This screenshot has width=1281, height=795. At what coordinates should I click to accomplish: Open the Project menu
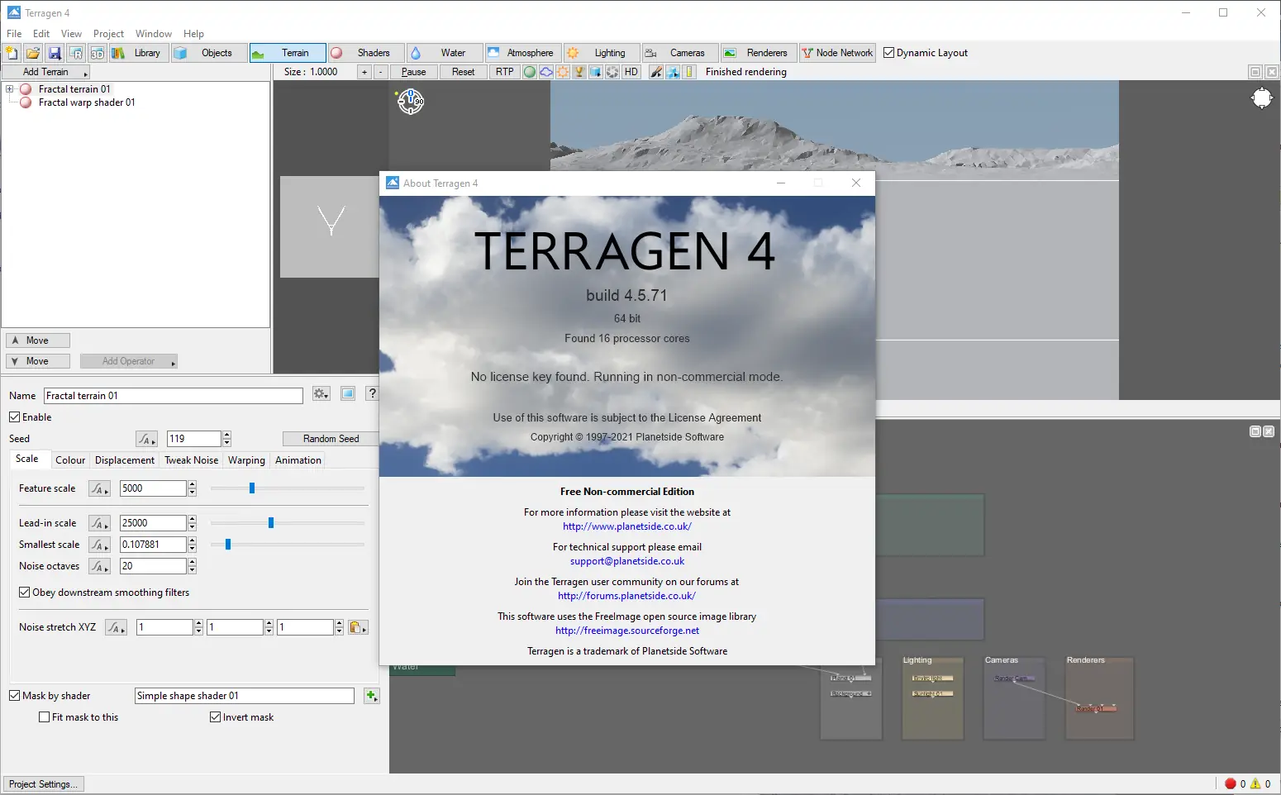pos(108,34)
